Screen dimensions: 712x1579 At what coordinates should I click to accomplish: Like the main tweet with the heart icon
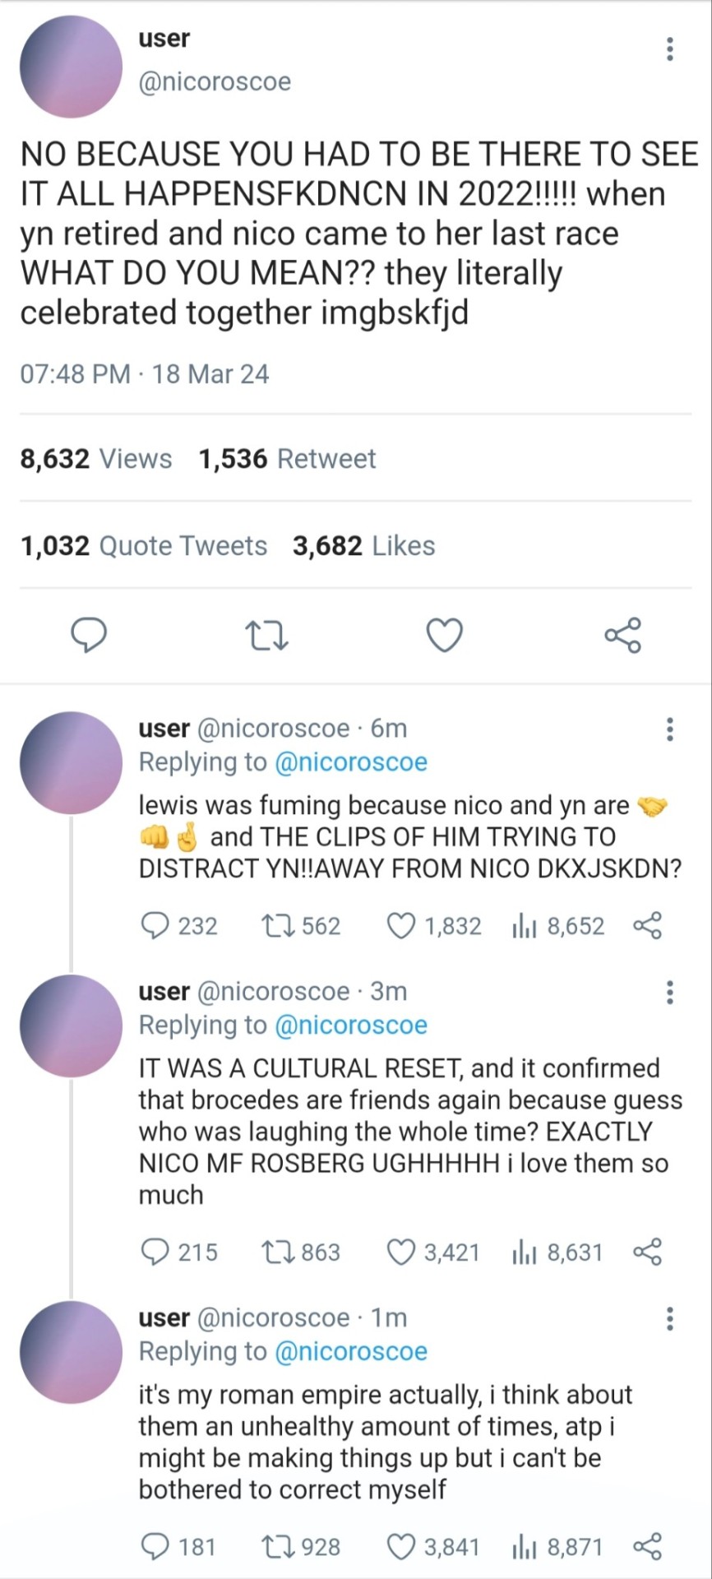[445, 636]
